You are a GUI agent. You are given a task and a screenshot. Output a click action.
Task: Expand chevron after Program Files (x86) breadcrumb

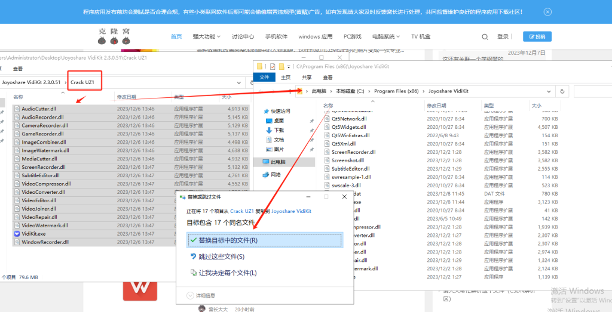424,91
